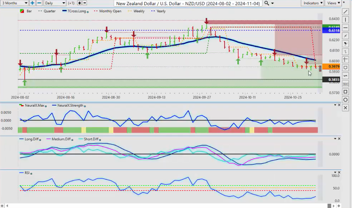
Task: Select the vertical line drawing tool
Action: [345, 20]
